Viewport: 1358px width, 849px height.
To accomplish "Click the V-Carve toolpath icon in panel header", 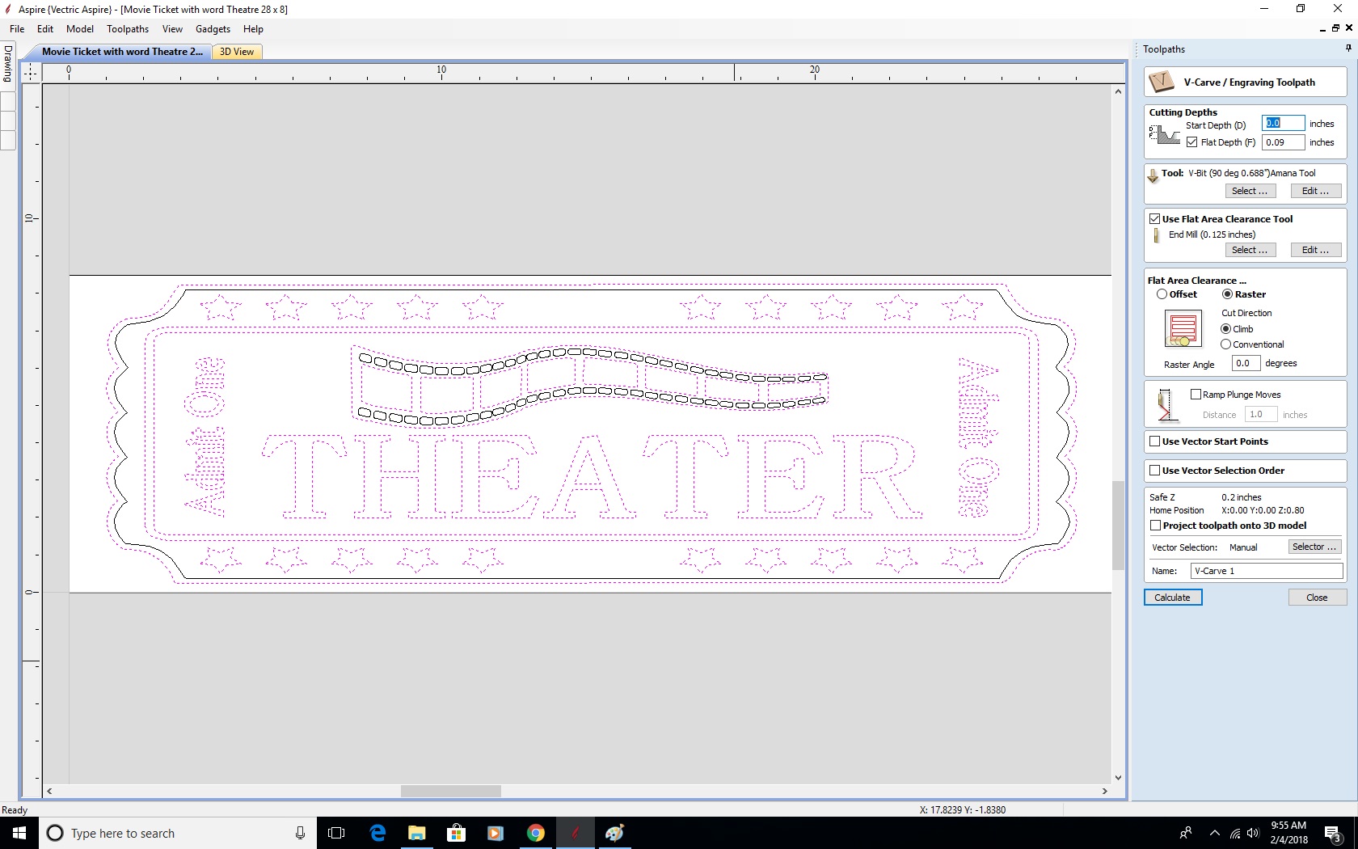I will [x=1162, y=82].
